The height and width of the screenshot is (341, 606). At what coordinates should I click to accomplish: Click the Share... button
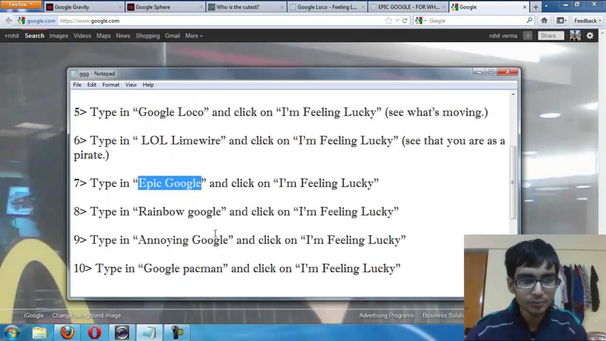pos(551,36)
